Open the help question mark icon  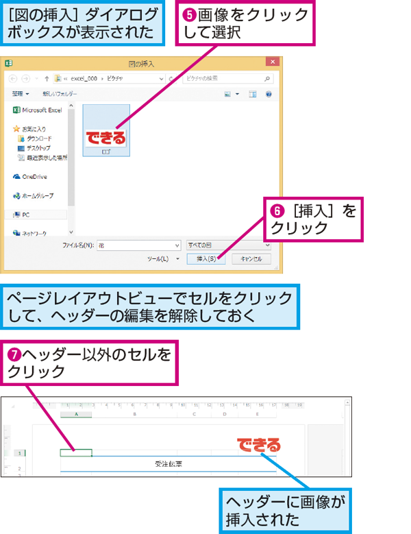269,94
